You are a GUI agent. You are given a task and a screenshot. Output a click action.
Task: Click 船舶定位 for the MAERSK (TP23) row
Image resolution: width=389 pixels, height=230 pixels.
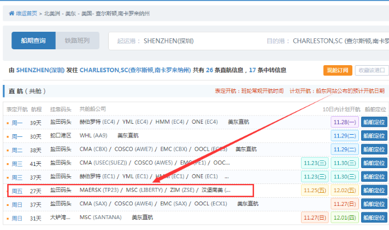pyautogui.click(x=374, y=191)
